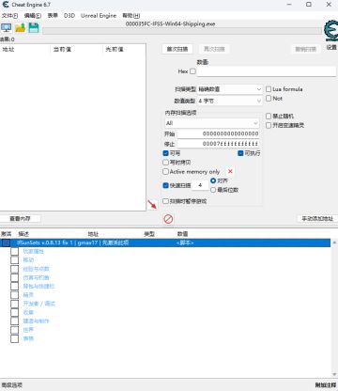Toggle the 扫描时暂停游戏 checkbox

point(166,201)
